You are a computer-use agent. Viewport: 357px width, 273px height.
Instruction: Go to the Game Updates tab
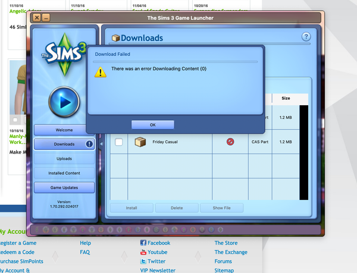[64, 187]
